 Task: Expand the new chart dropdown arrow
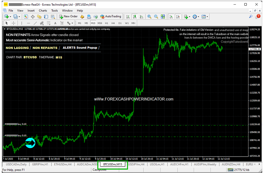[x=10, y=17]
